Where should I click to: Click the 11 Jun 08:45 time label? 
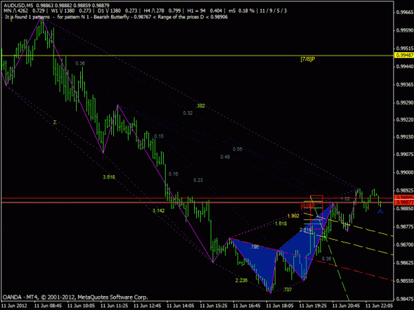click(x=48, y=305)
